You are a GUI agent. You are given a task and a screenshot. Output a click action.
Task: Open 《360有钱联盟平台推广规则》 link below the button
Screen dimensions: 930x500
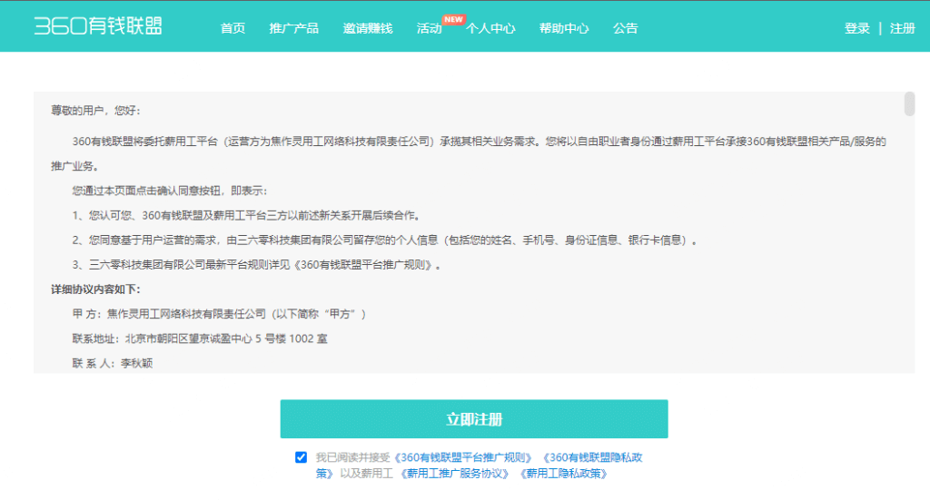(462, 457)
